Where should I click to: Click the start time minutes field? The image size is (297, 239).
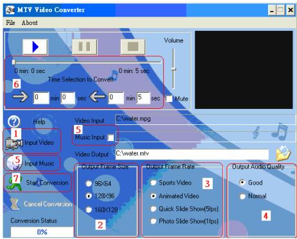point(41,98)
